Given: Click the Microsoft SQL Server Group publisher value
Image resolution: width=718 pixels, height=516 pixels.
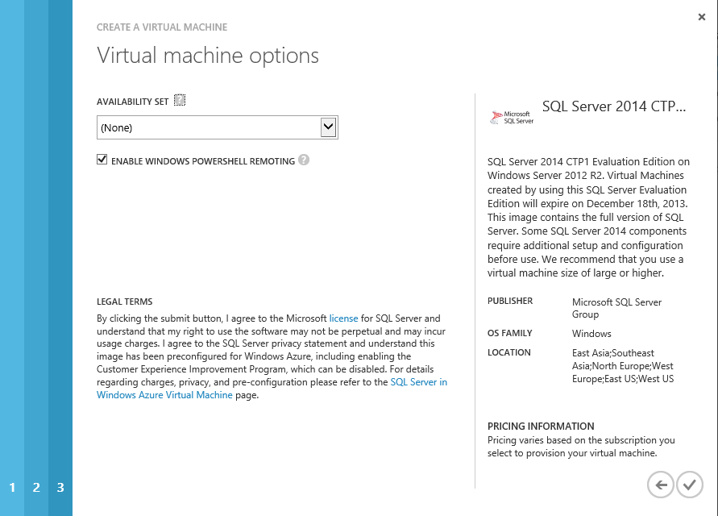Looking at the screenshot, I should point(616,309).
